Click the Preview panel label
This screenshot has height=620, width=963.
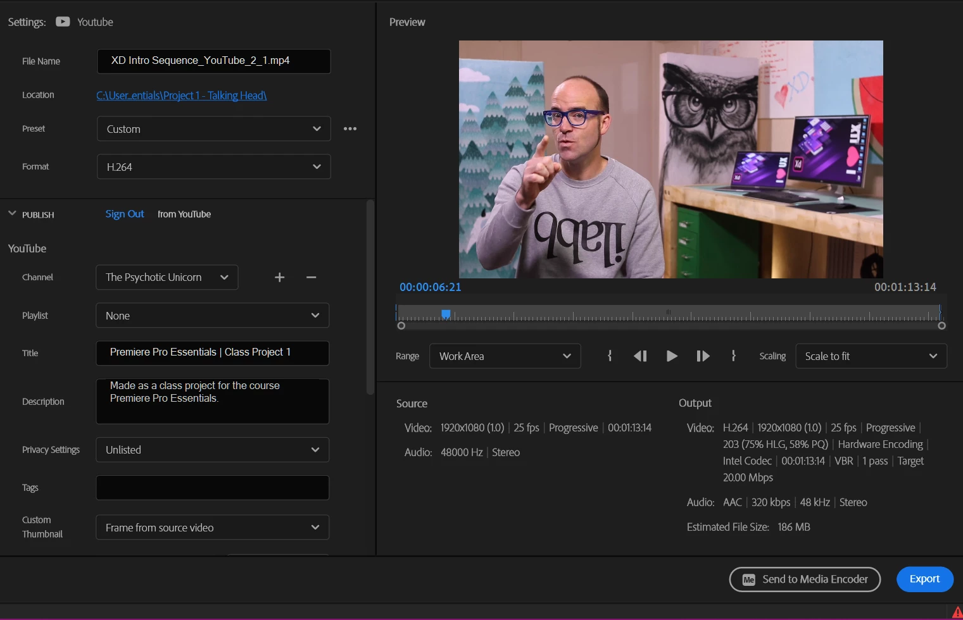point(407,22)
